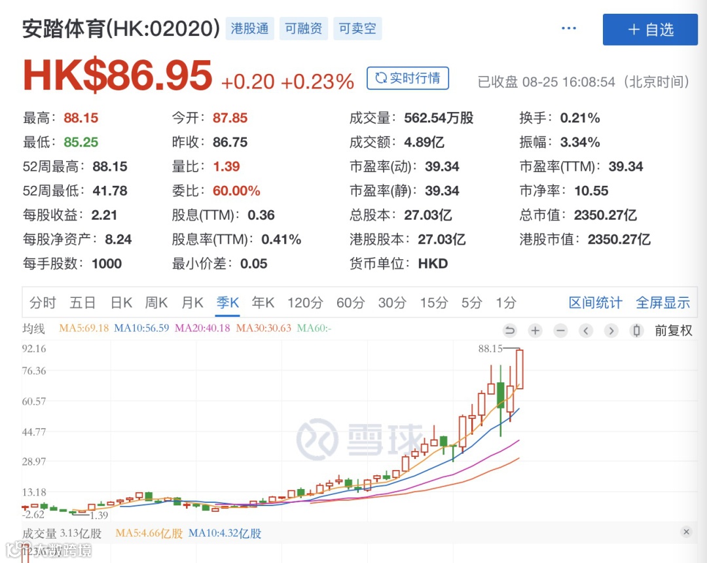
Task: Switch to the 30分 chart tab
Action: tap(392, 302)
